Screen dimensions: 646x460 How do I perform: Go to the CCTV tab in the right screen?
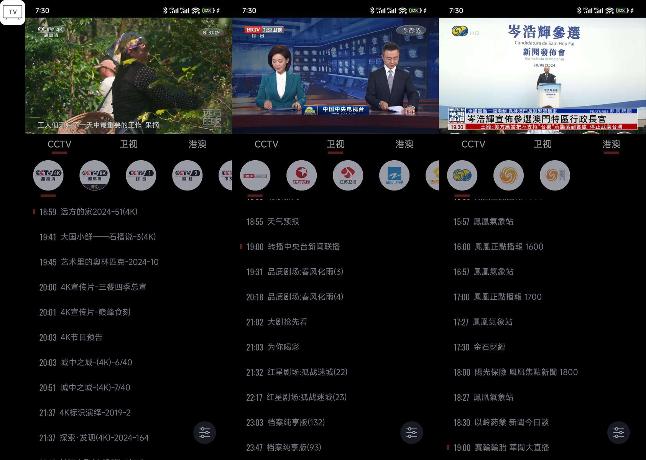(x=473, y=144)
